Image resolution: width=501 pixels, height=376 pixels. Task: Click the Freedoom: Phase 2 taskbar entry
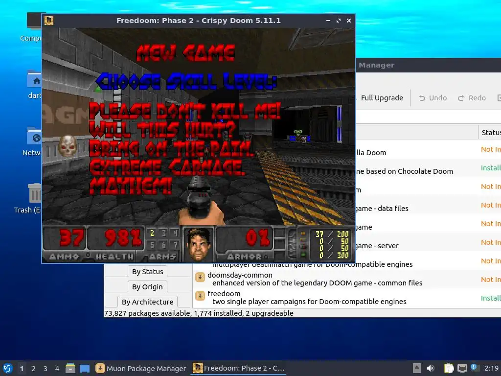[x=238, y=368]
